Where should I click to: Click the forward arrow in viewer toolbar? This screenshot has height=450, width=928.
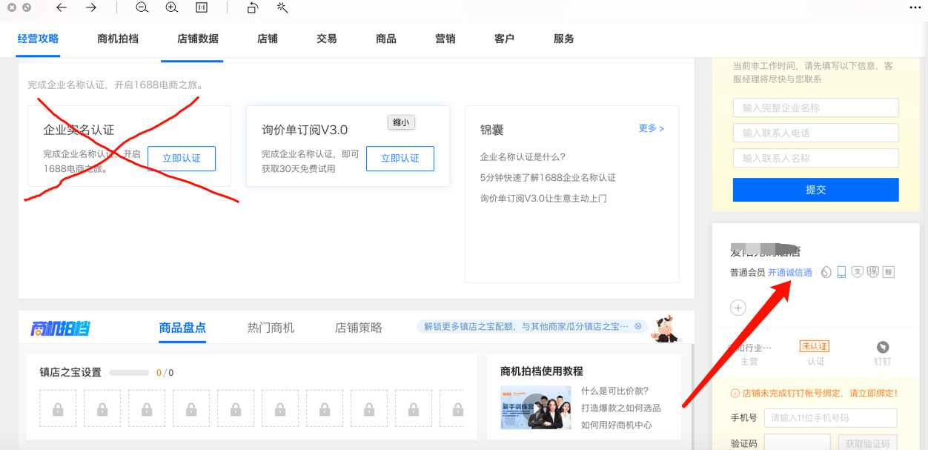[91, 7]
